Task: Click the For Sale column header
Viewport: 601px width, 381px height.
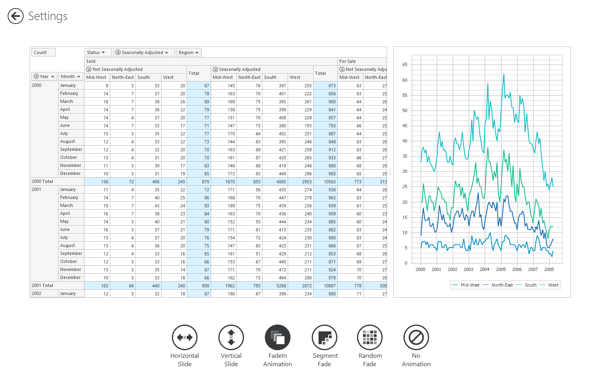Action: click(347, 61)
